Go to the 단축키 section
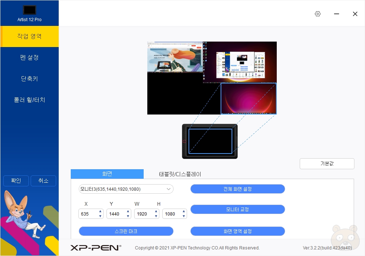Screen dimensions: 365x256 [x=30, y=79]
